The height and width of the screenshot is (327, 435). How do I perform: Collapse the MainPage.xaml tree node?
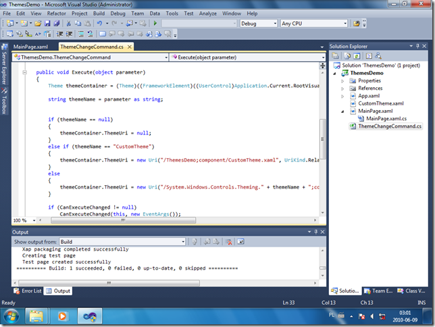342,111
